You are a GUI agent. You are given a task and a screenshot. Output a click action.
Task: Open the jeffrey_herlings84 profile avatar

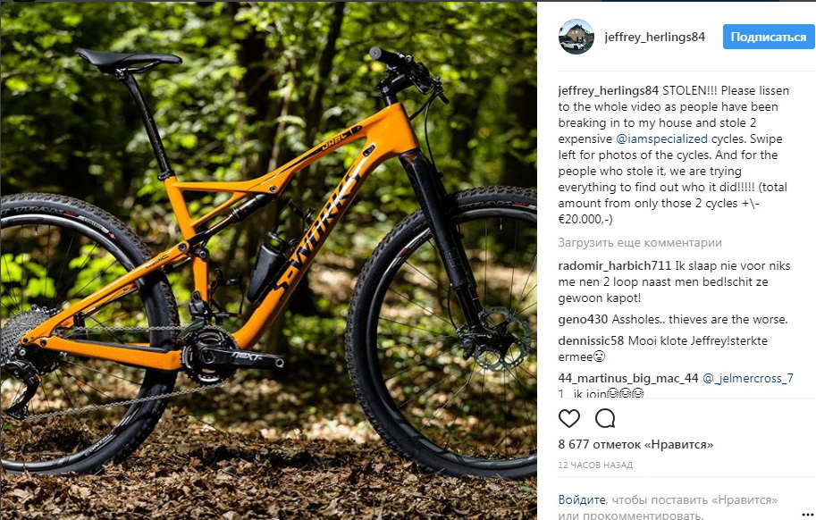(576, 37)
